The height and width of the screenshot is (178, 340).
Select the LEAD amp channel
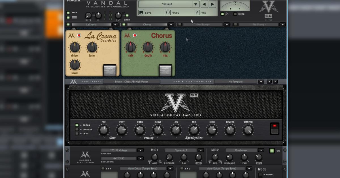(x=77, y=134)
